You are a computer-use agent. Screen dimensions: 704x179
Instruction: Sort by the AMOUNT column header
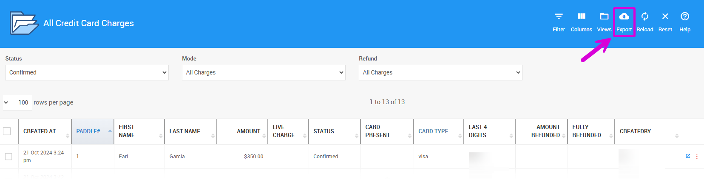pos(248,131)
